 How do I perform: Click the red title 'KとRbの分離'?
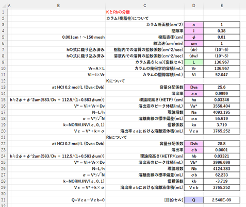[x=118, y=12]
